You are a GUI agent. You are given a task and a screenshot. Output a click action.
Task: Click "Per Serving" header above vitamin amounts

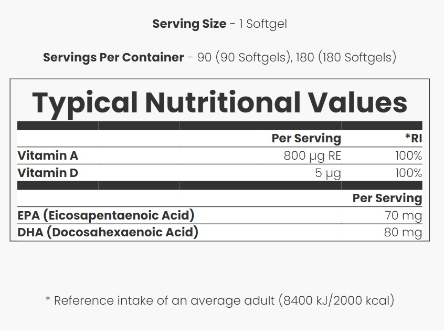coord(306,138)
